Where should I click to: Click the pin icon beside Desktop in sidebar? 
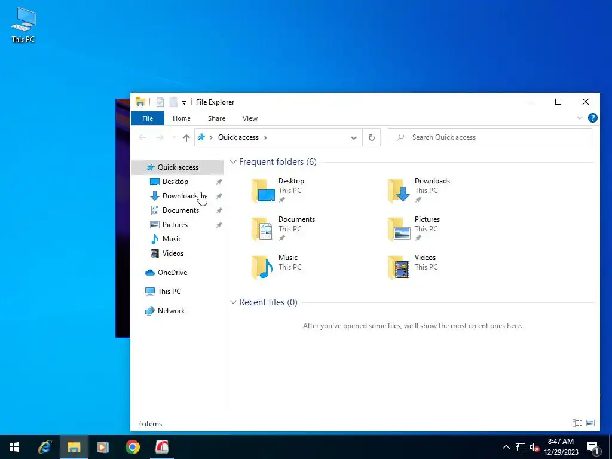[219, 182]
